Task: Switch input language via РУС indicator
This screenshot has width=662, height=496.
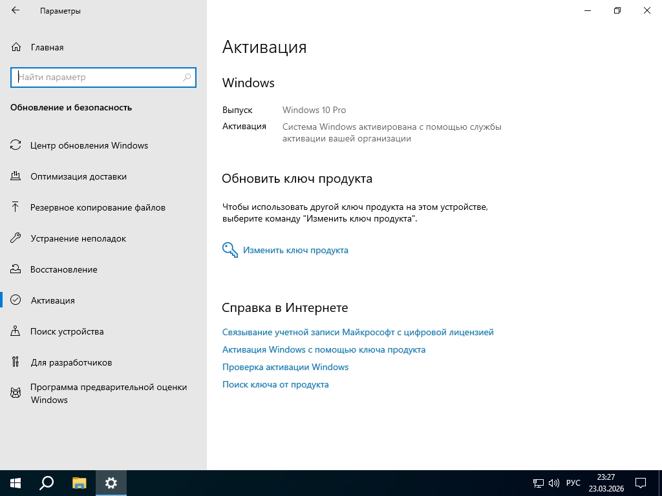Action: [x=573, y=483]
